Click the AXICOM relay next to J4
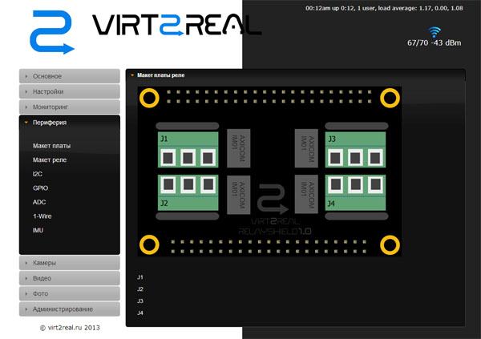This screenshot has width=481, height=339. pyautogui.click(x=306, y=194)
